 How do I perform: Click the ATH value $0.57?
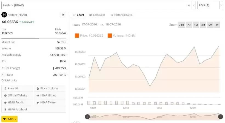pos(63,61)
